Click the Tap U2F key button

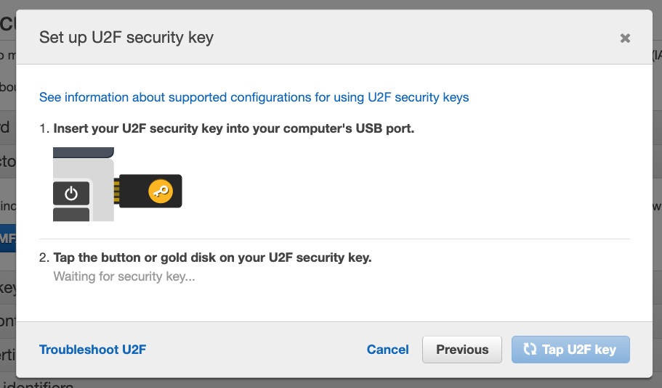[x=570, y=350]
